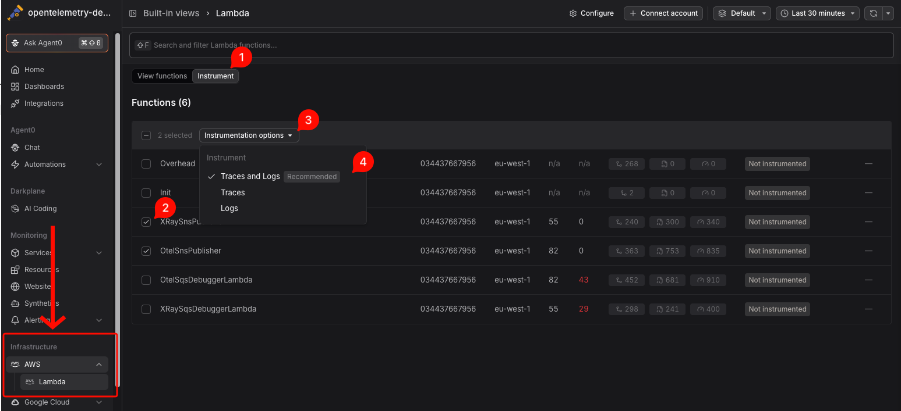The height and width of the screenshot is (411, 901).
Task: Expand the Google Cloud chevron
Action: pyautogui.click(x=99, y=402)
